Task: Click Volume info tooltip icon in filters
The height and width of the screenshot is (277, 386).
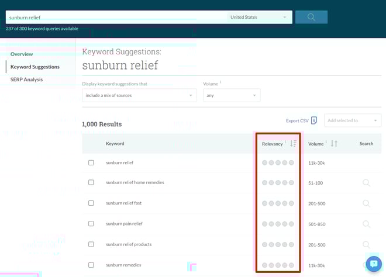Action: click(x=220, y=82)
